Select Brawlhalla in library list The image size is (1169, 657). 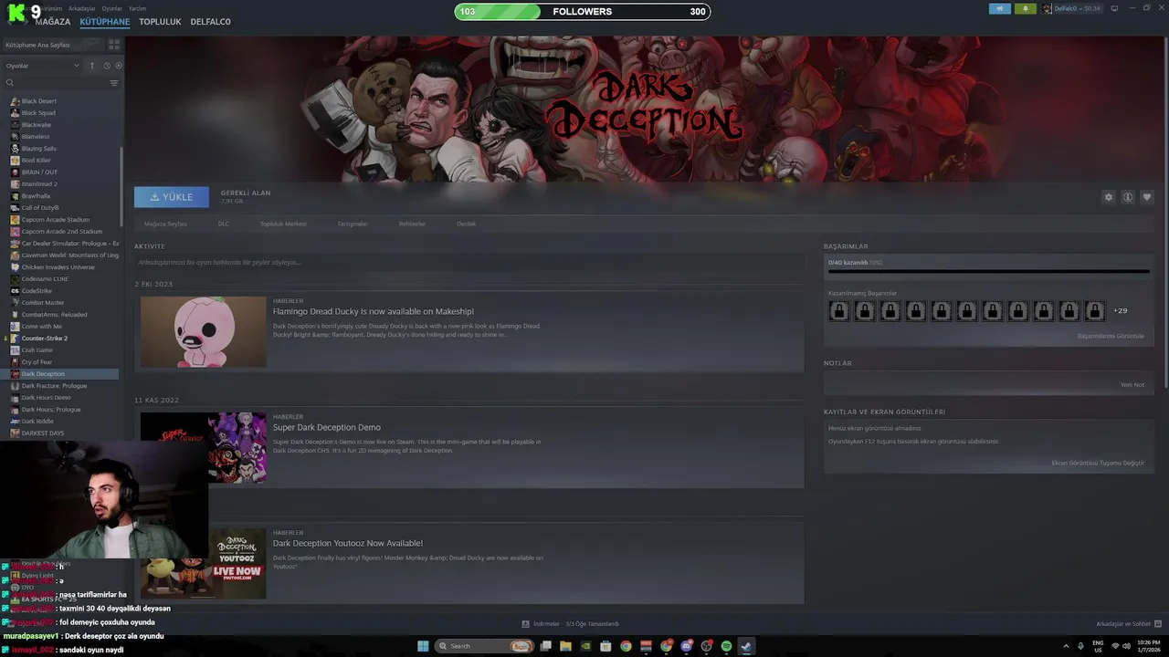coord(37,196)
